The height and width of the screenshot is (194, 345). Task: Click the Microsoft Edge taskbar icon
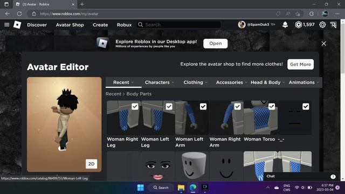pyautogui.click(x=193, y=188)
